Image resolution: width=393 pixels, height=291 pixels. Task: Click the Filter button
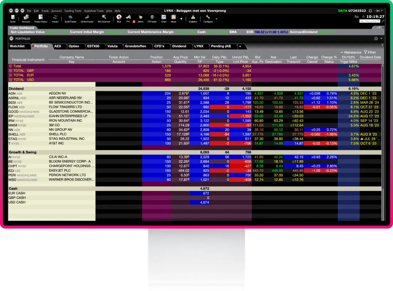pos(370,52)
